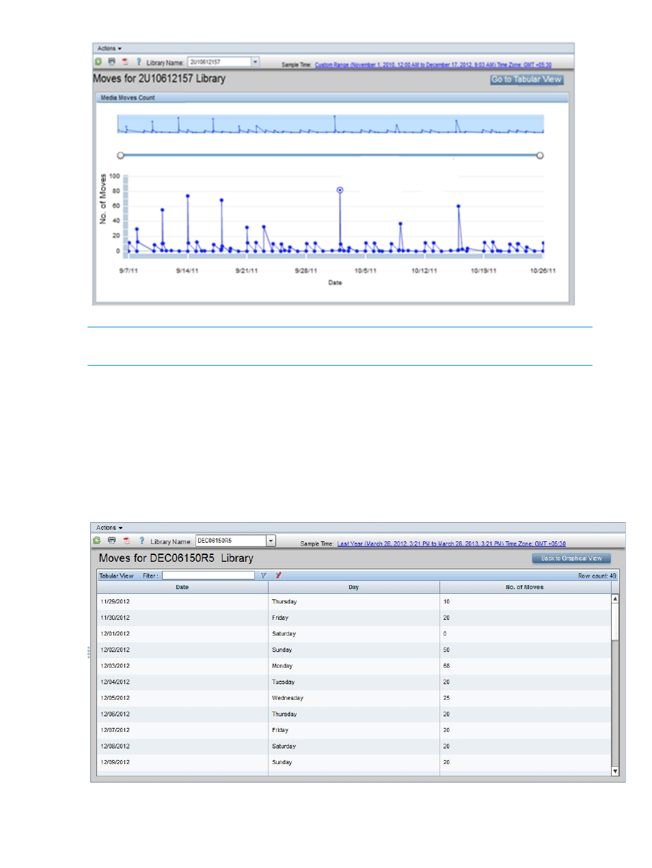Clear filter using red pin icon

pos(278,575)
